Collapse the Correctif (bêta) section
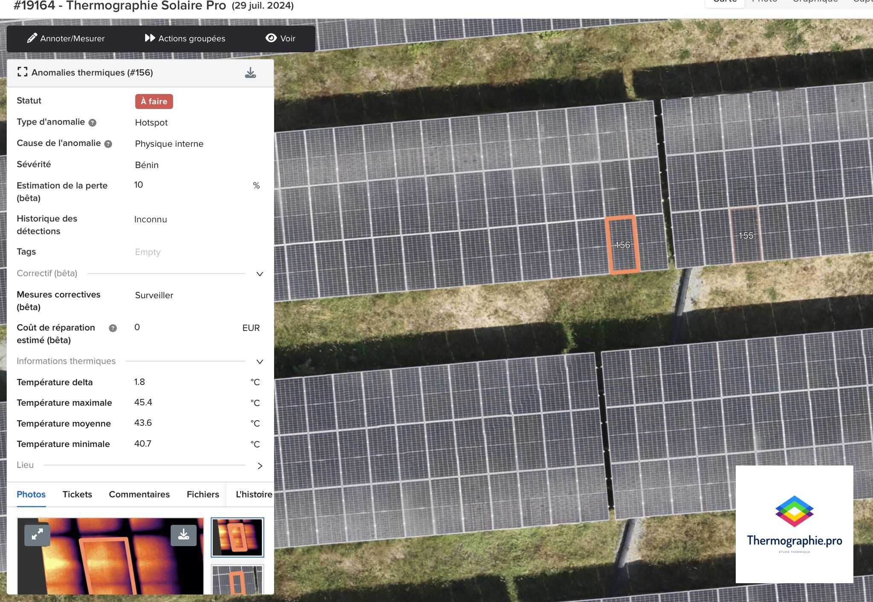This screenshot has width=873, height=602. pos(260,274)
